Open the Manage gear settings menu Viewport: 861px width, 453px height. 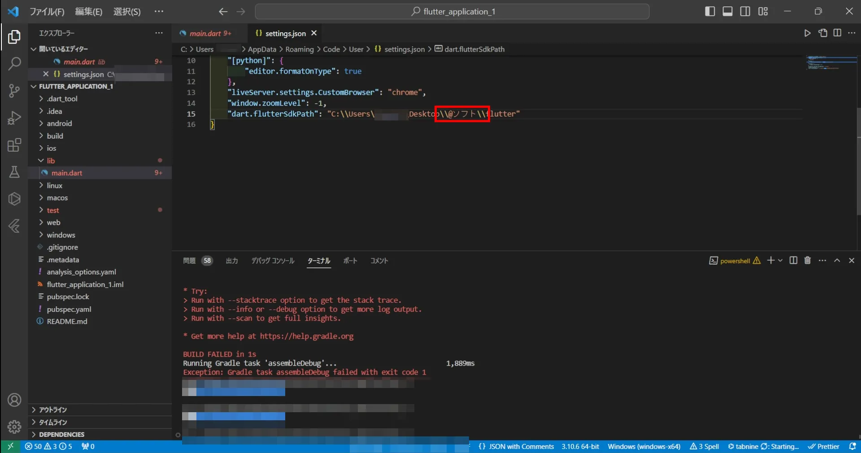[14, 427]
